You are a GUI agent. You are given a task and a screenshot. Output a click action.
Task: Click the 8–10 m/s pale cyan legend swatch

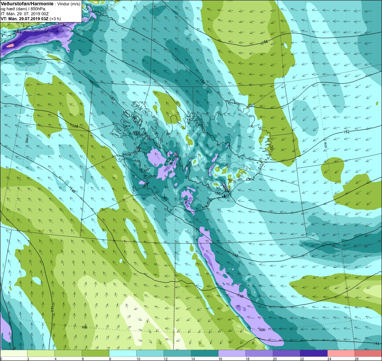123,353
